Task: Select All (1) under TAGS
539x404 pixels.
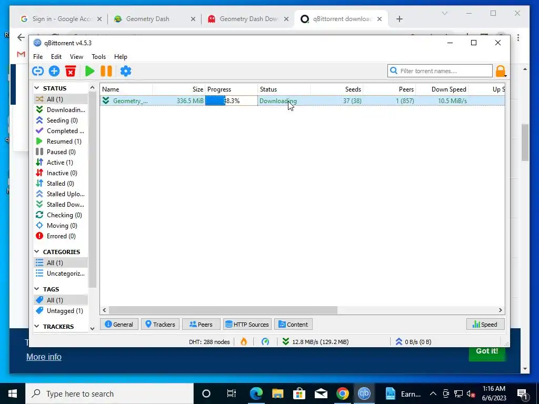Action: coord(61,300)
